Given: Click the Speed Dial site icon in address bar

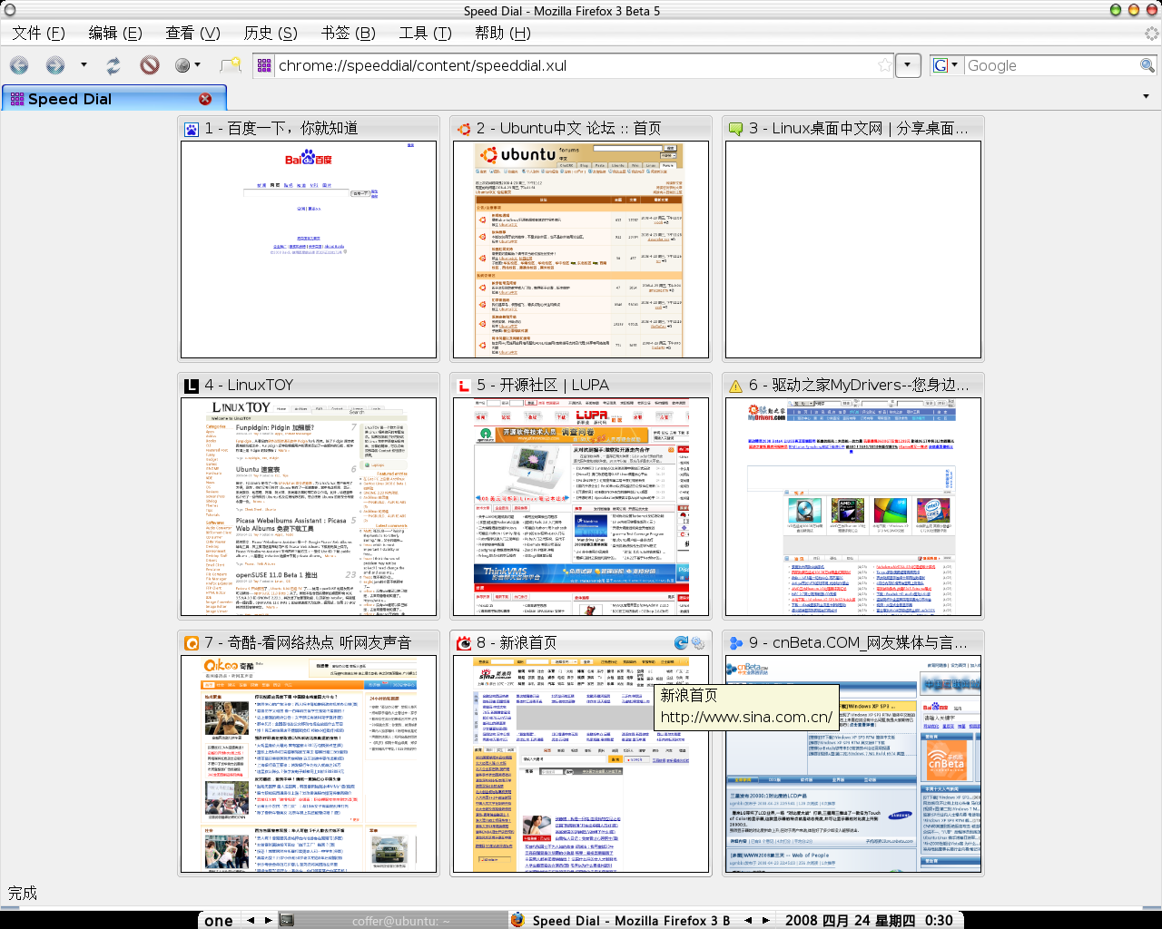Looking at the screenshot, I should (x=264, y=65).
